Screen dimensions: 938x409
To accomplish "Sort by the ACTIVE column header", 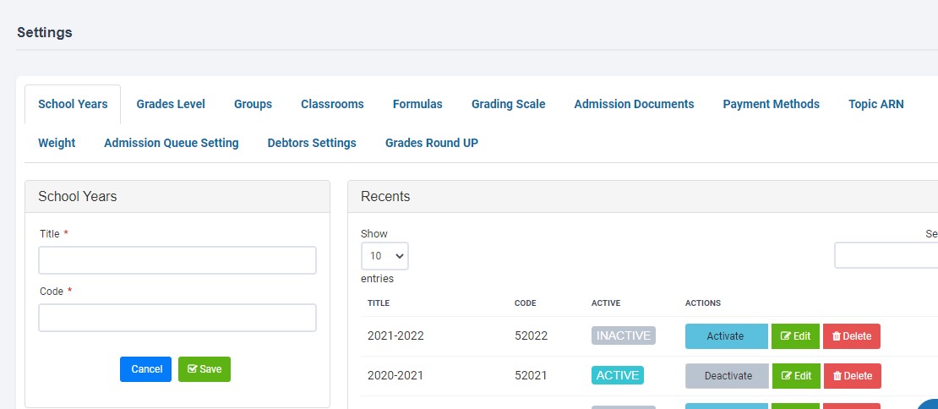I will tap(606, 303).
